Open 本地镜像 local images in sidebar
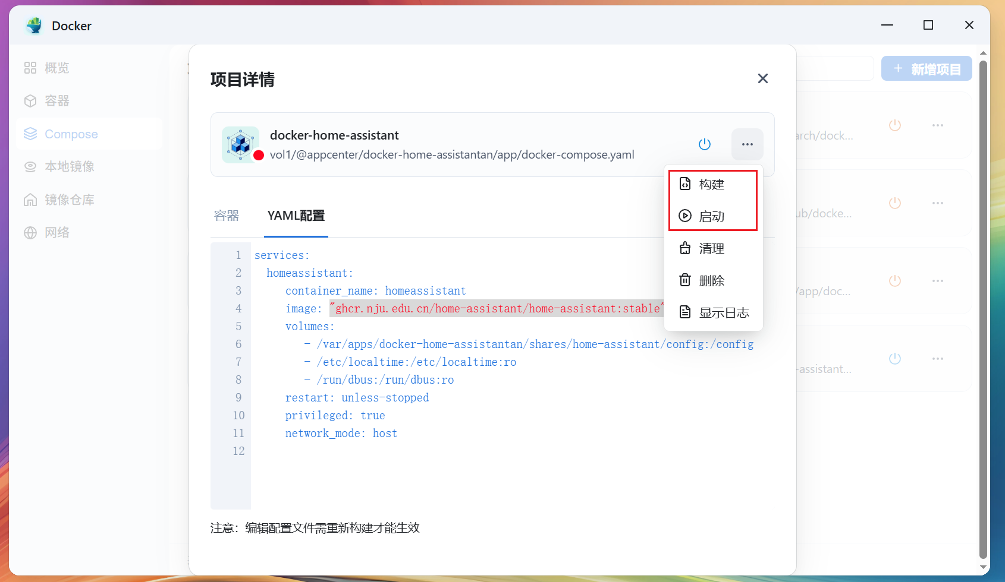This screenshot has height=582, width=1005. [69, 167]
